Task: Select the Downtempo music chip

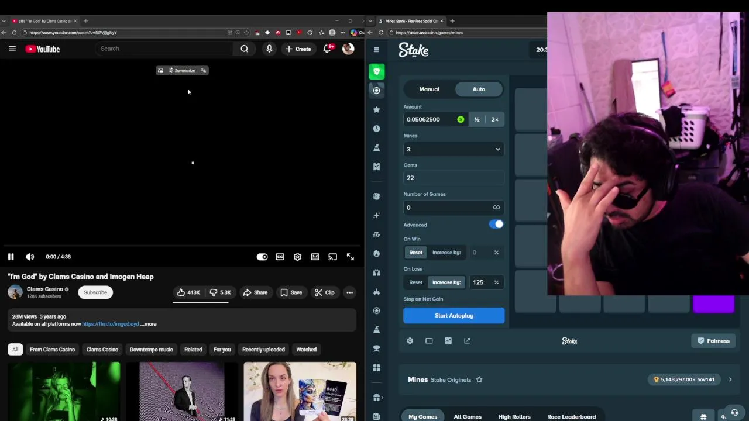Action: pyautogui.click(x=151, y=350)
